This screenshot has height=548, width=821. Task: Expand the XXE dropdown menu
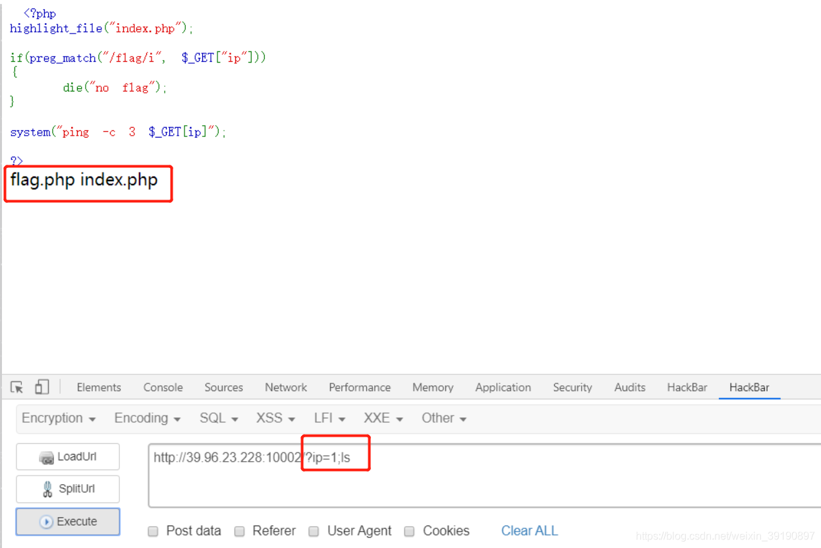383,418
